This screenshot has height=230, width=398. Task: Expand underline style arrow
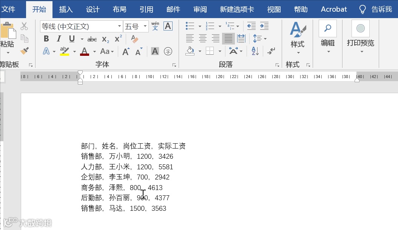[x=82, y=39]
